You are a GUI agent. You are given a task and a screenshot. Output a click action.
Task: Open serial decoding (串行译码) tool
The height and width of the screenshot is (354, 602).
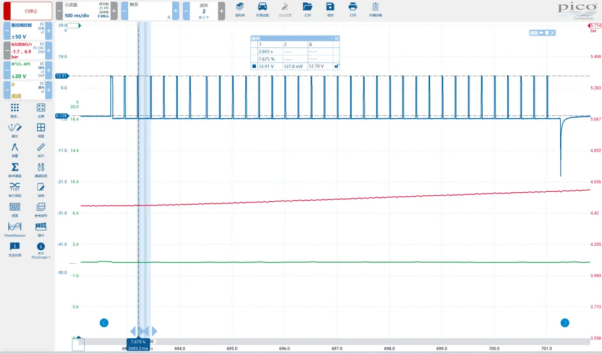click(x=15, y=189)
